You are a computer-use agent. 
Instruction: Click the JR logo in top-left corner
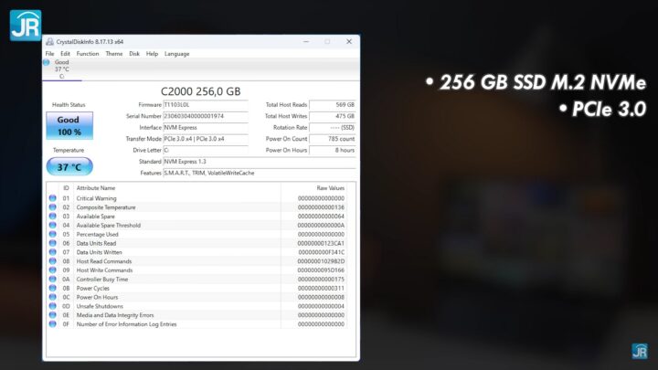point(26,26)
